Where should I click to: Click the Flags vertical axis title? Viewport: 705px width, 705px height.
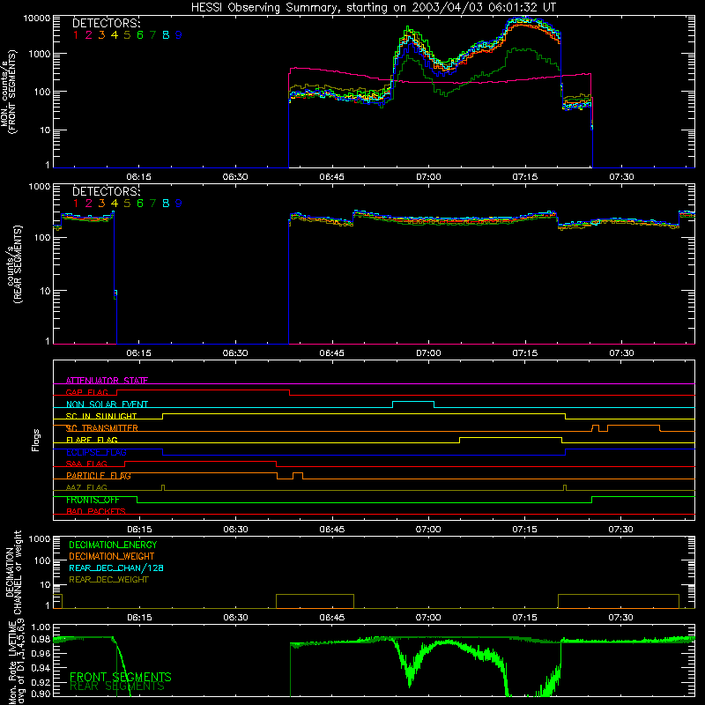pyautogui.click(x=35, y=440)
